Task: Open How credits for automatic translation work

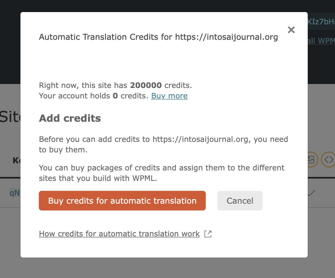Action: tap(119, 234)
